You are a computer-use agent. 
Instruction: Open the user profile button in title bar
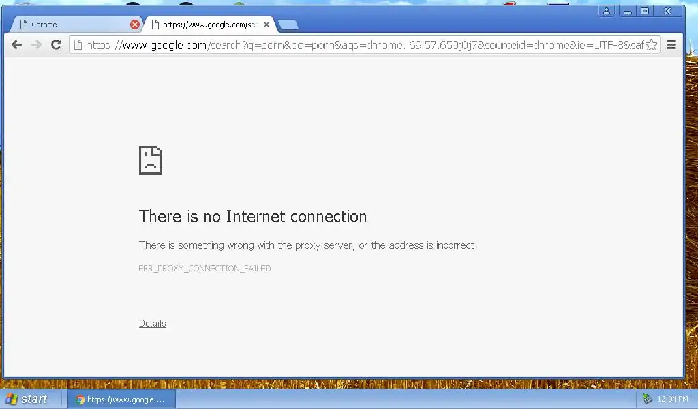click(x=606, y=11)
